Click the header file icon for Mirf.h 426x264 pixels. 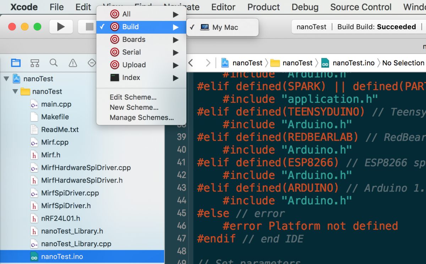coord(34,155)
